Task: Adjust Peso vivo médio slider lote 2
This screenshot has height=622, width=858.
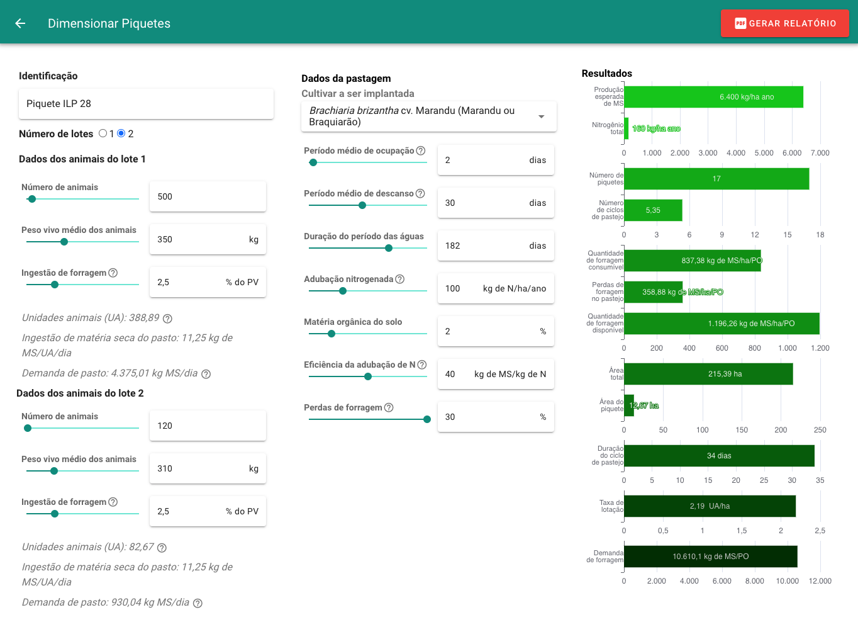Action: (x=82, y=471)
